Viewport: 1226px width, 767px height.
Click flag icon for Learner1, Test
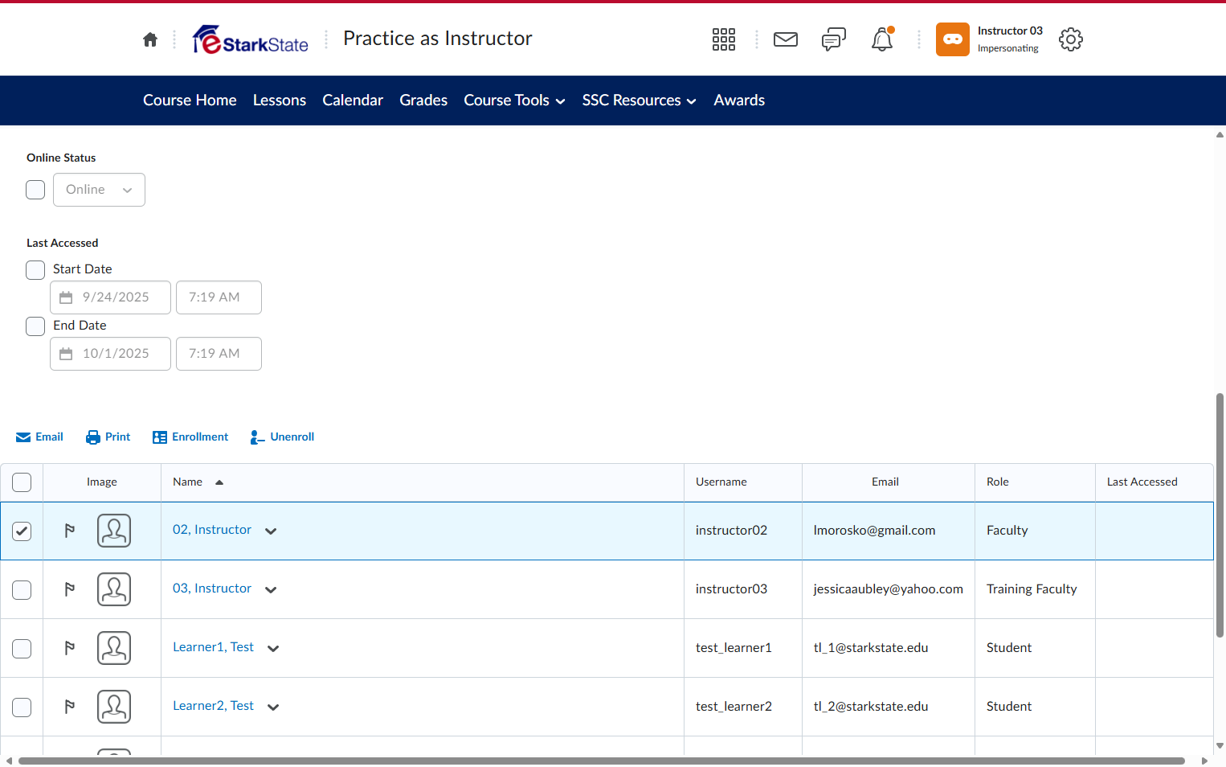[70, 648]
